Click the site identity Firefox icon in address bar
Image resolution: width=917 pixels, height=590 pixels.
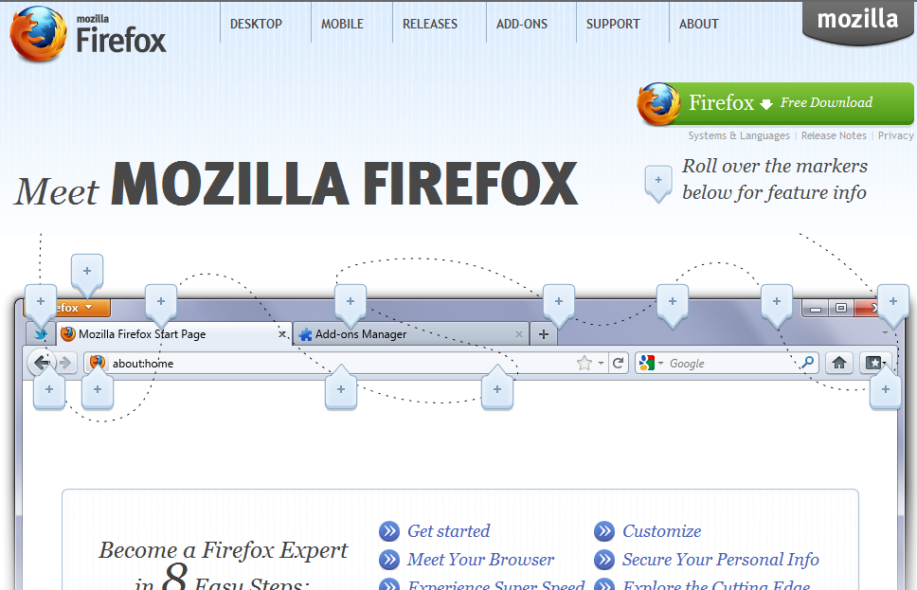tap(97, 363)
